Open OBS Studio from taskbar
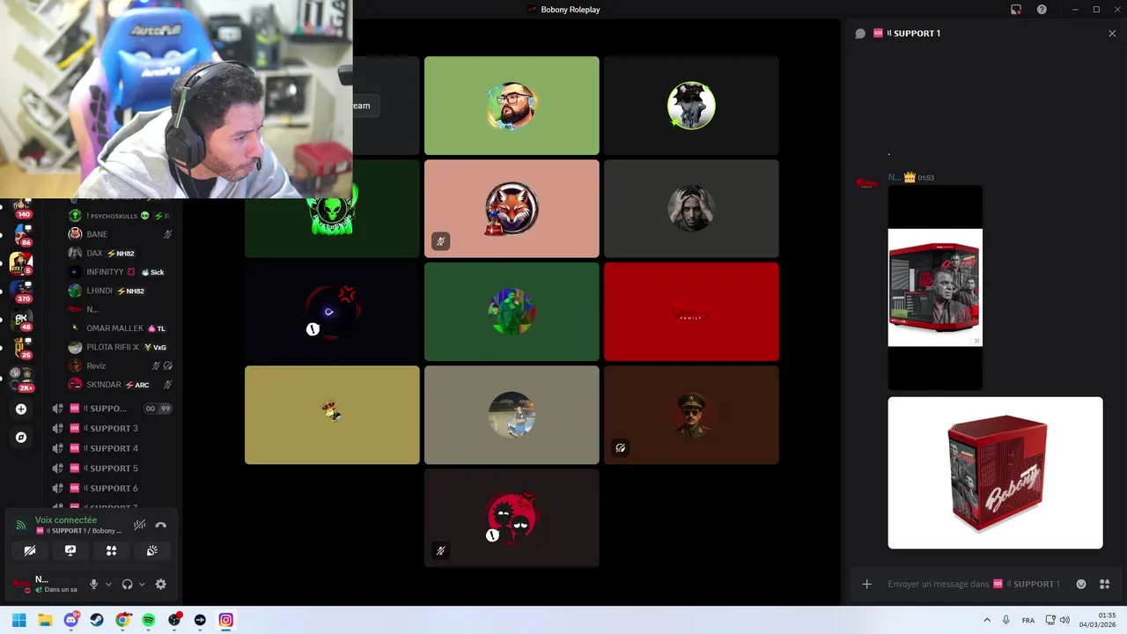This screenshot has width=1127, height=634. [x=174, y=620]
